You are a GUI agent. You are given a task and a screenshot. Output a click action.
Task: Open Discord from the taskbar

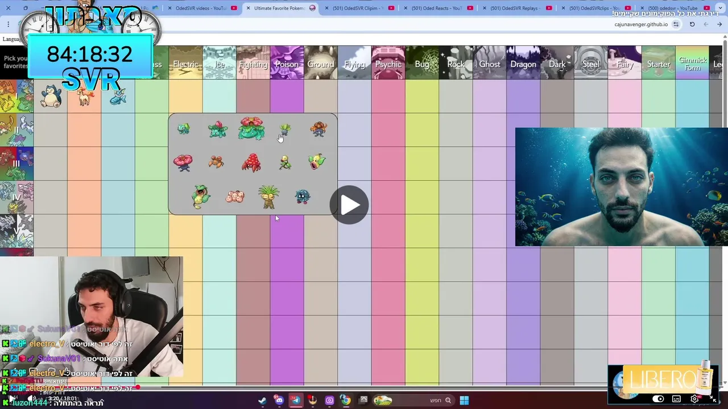point(279,400)
